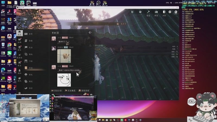Open the QQ penguin desktop shortcut
Viewport: 217px width, 122px height.
(x=9, y=37)
